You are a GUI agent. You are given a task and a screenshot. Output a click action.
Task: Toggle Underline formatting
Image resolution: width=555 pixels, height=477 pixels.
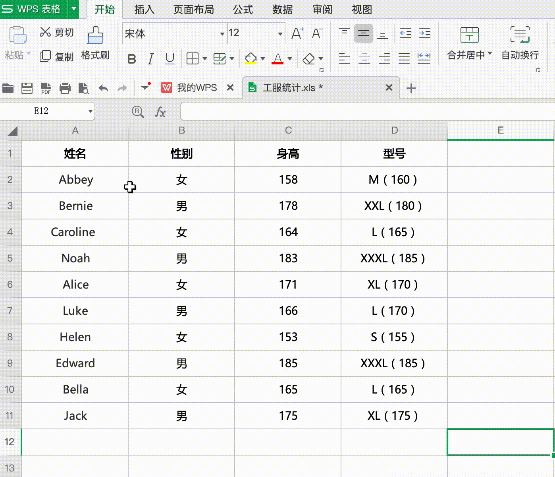pos(170,59)
